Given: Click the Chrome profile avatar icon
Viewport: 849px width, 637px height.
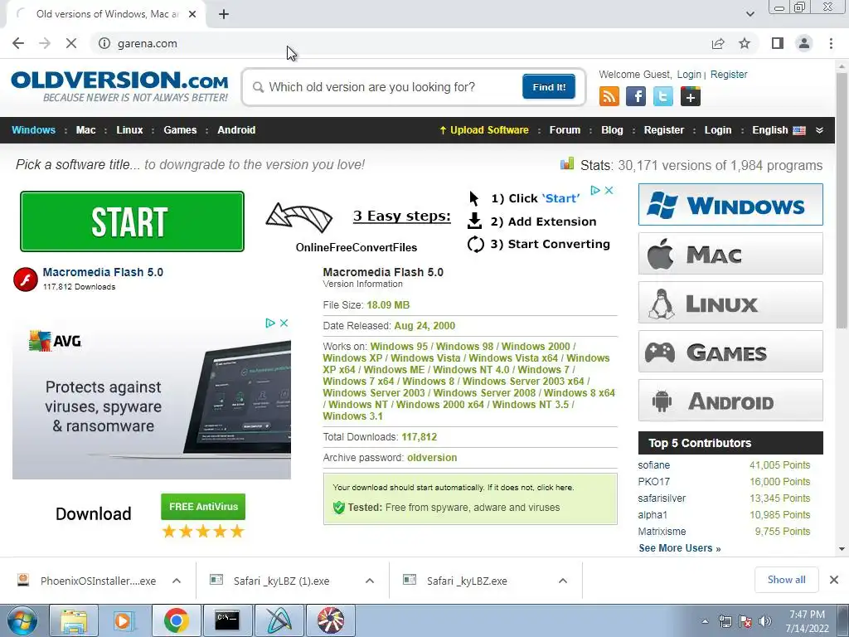Looking at the screenshot, I should pyautogui.click(x=804, y=43).
